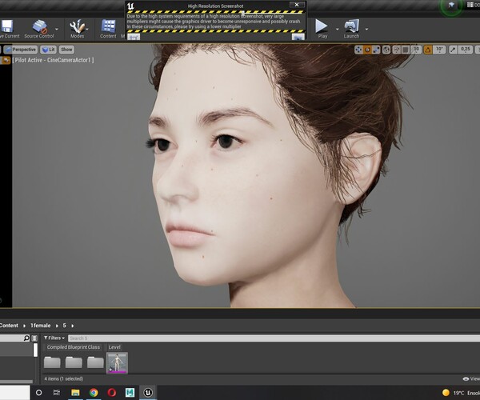The height and width of the screenshot is (400, 480).
Task: Click the Launch gamepad icon
Action: tap(351, 26)
